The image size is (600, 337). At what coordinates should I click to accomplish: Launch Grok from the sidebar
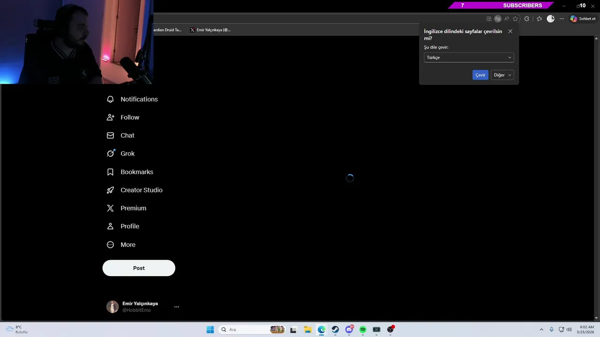(x=121, y=154)
